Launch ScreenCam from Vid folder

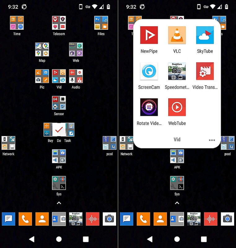149,71
